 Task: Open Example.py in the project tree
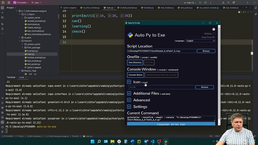click(31, 51)
